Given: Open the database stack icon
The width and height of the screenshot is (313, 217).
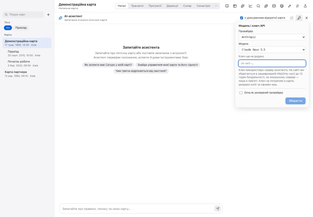Looking at the screenshot, I should 274,6.
